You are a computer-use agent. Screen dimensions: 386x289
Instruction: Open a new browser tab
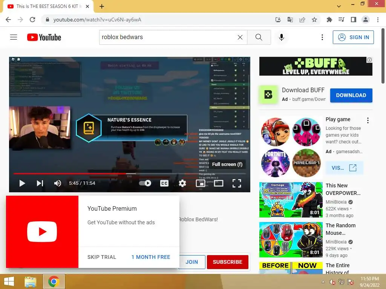(x=102, y=6)
